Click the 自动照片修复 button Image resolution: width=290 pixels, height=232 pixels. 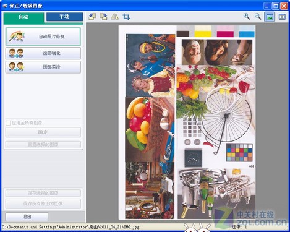tap(43, 37)
